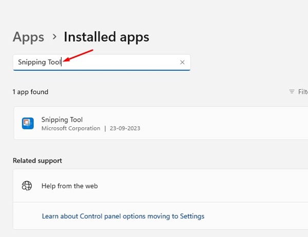Image resolution: width=308 pixels, height=237 pixels.
Task: Click the Snipping Tool app icon
Action: (28, 123)
